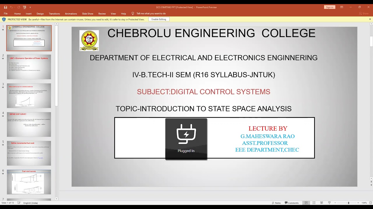Screen dimensions: 373x209
Task: Click slide editor scroll down arrow
Action: pos(371,178)
